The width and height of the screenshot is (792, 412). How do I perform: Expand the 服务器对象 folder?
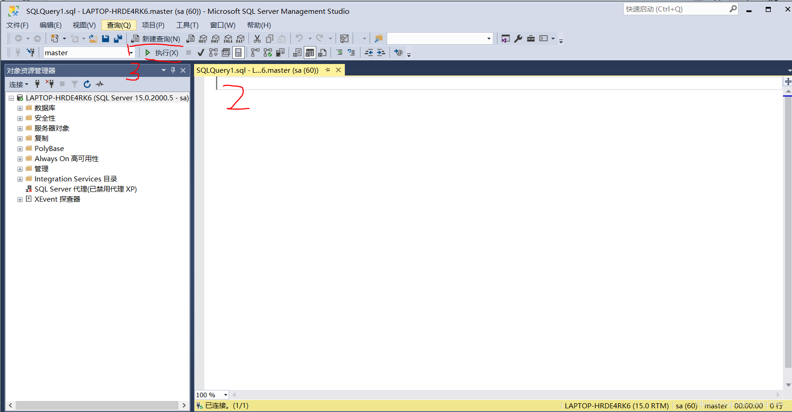pyautogui.click(x=20, y=128)
